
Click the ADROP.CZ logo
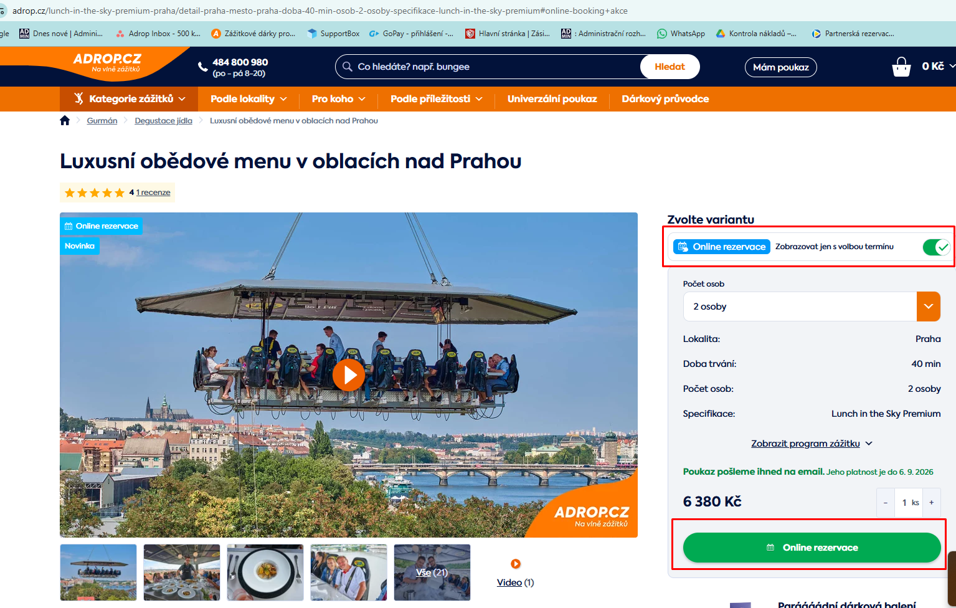[x=107, y=62]
